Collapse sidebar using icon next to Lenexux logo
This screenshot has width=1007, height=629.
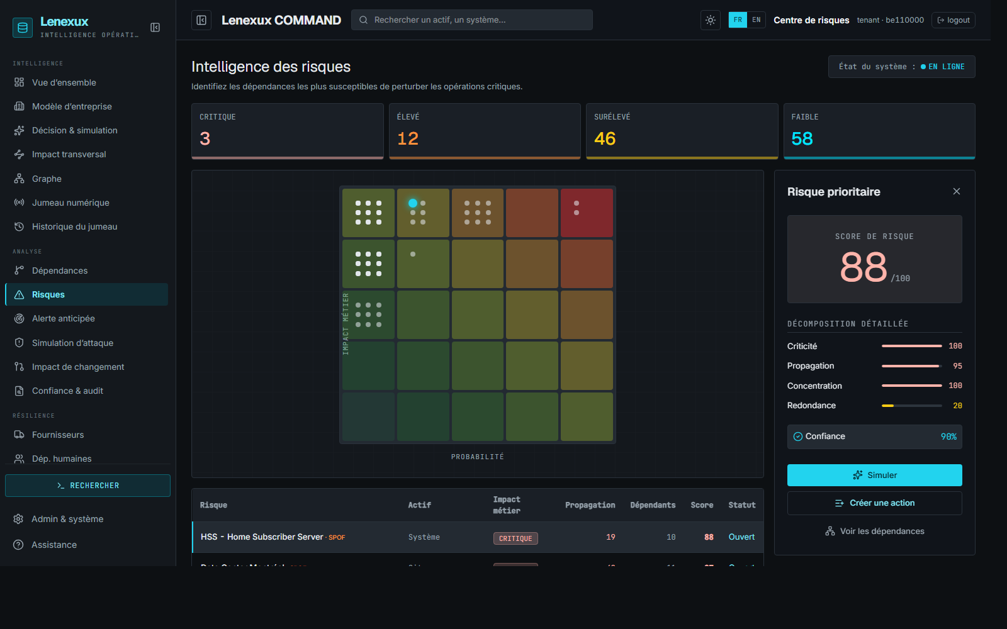click(x=155, y=27)
